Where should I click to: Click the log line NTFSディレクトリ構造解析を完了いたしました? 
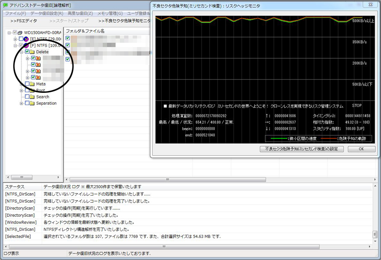[x=86, y=229]
